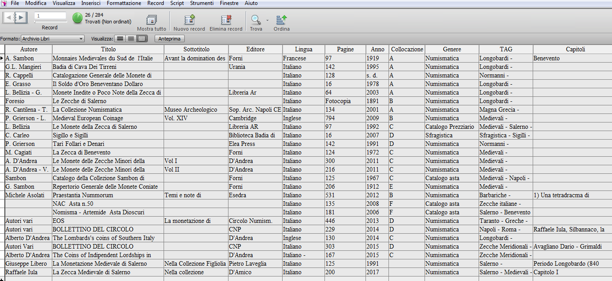This screenshot has height=281, width=612.
Task: Open the Formato Archivio Libri dropdown
Action: tap(53, 39)
